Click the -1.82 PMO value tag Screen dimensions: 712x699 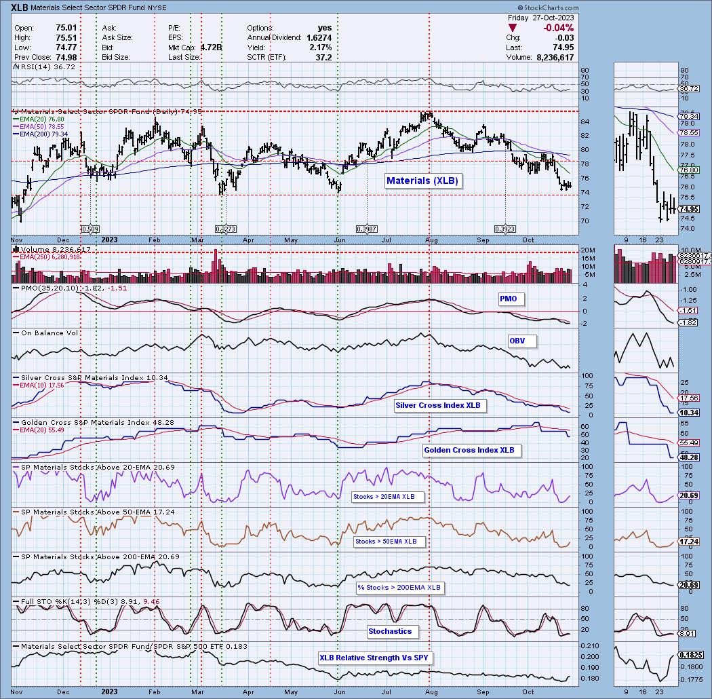tap(688, 322)
